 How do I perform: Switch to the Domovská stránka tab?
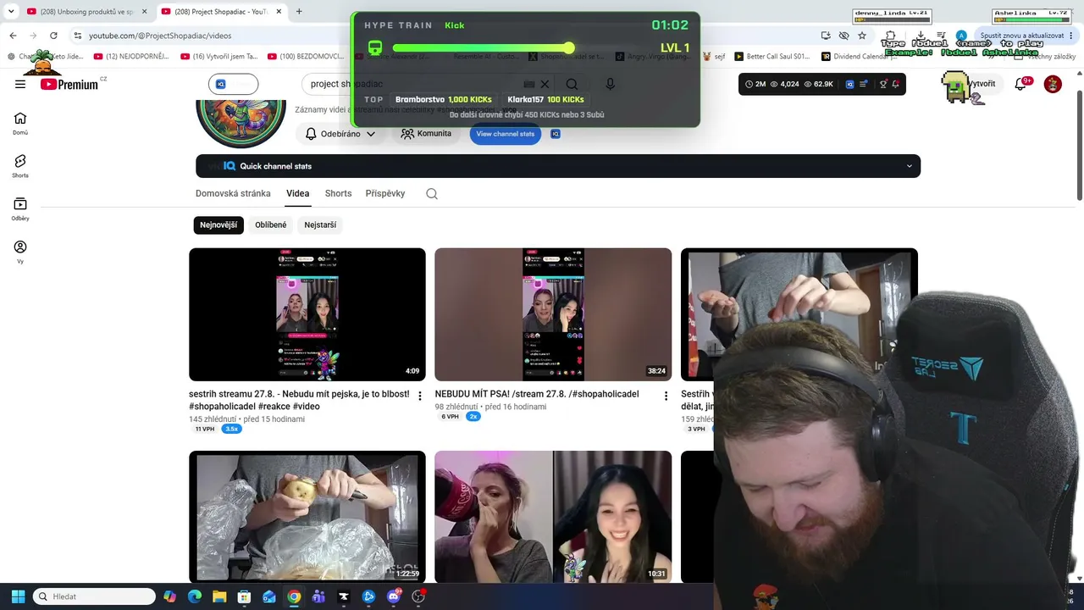pyautogui.click(x=233, y=193)
